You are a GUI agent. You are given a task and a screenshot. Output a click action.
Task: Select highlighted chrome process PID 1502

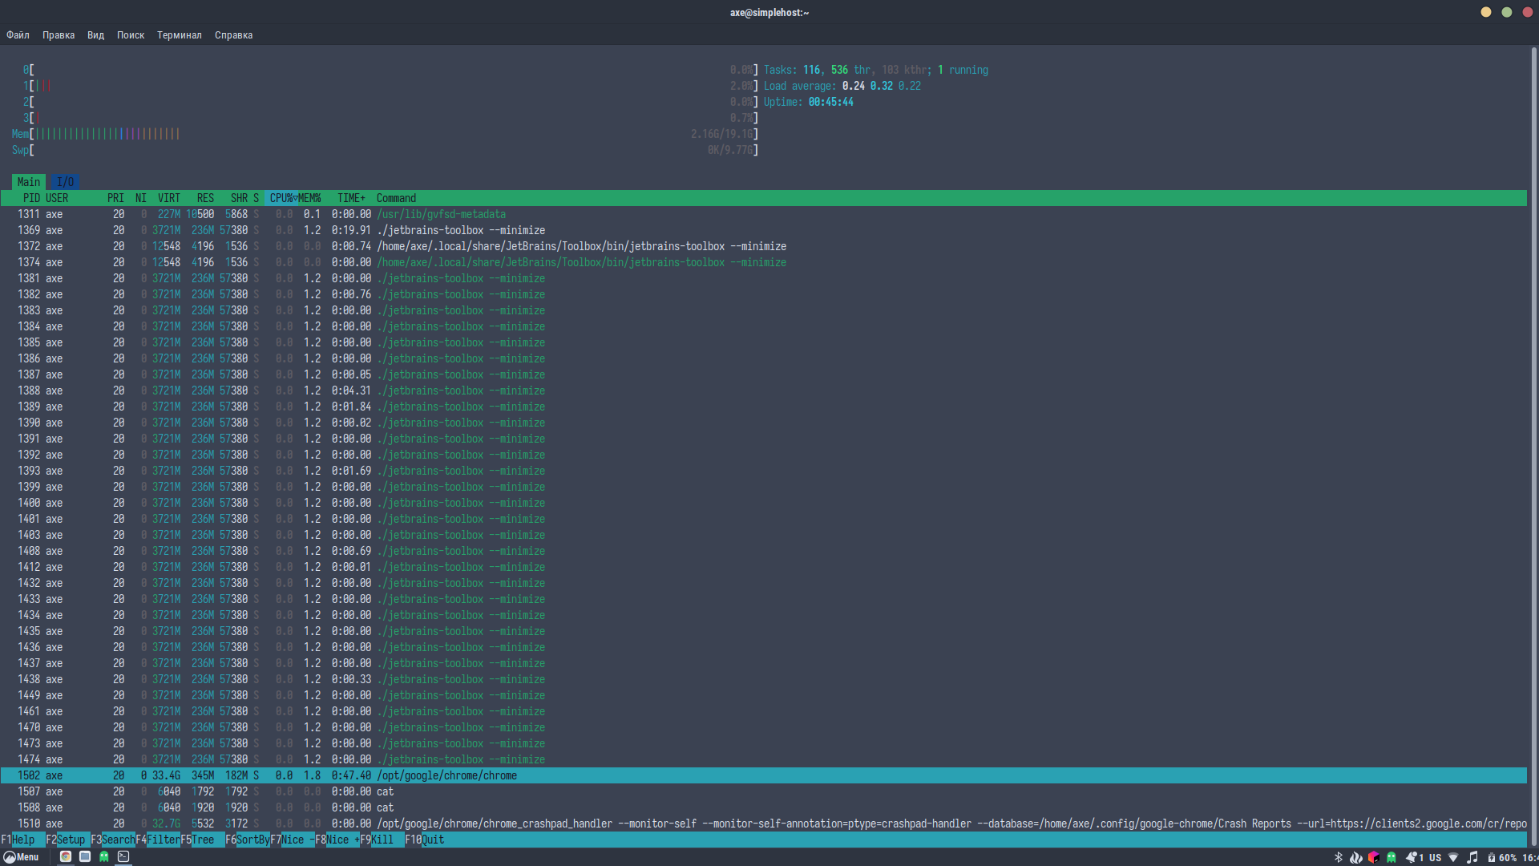[763, 775]
